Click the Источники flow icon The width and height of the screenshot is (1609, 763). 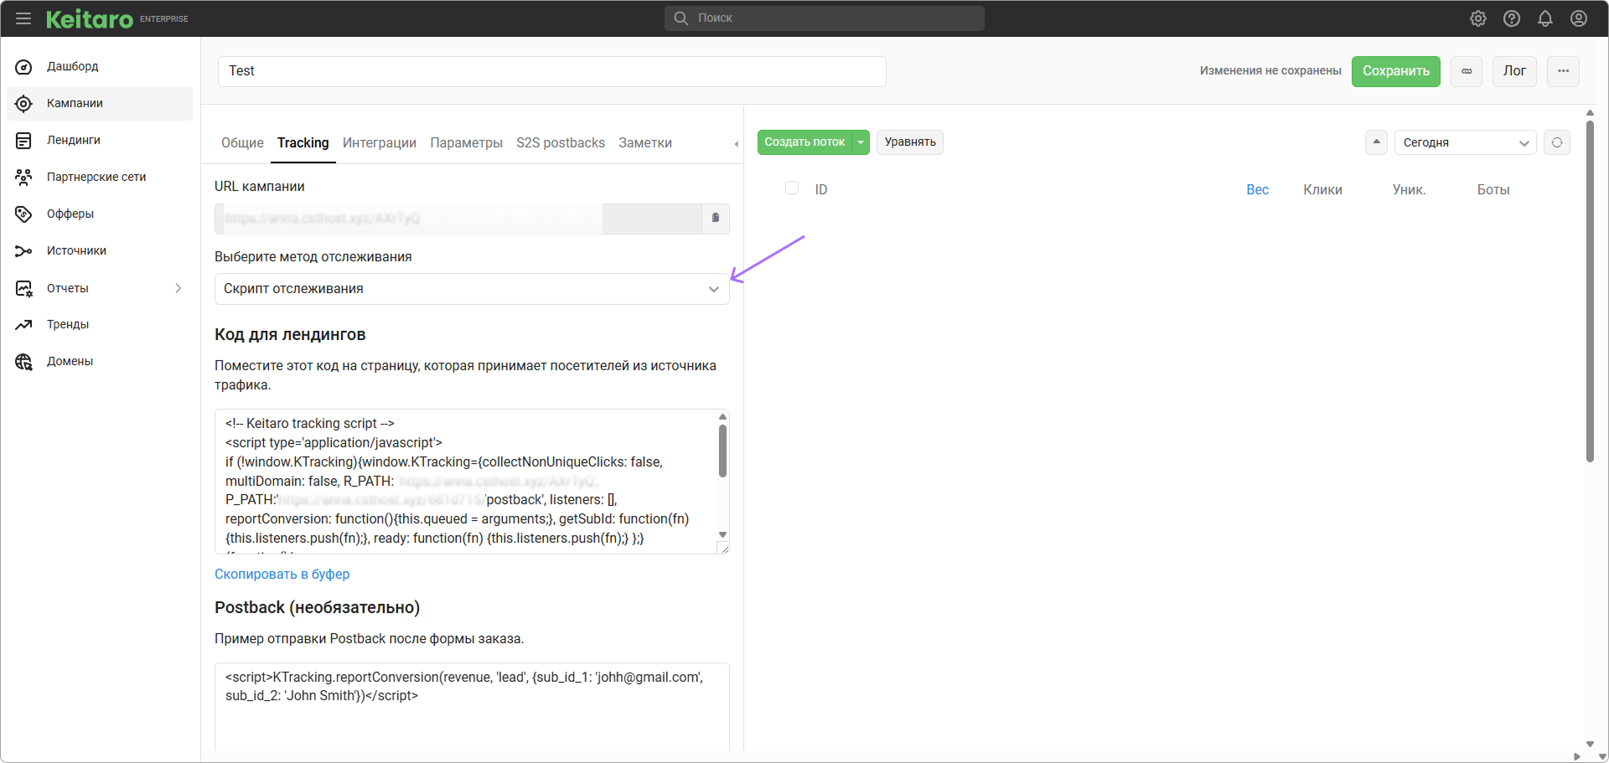[23, 251]
